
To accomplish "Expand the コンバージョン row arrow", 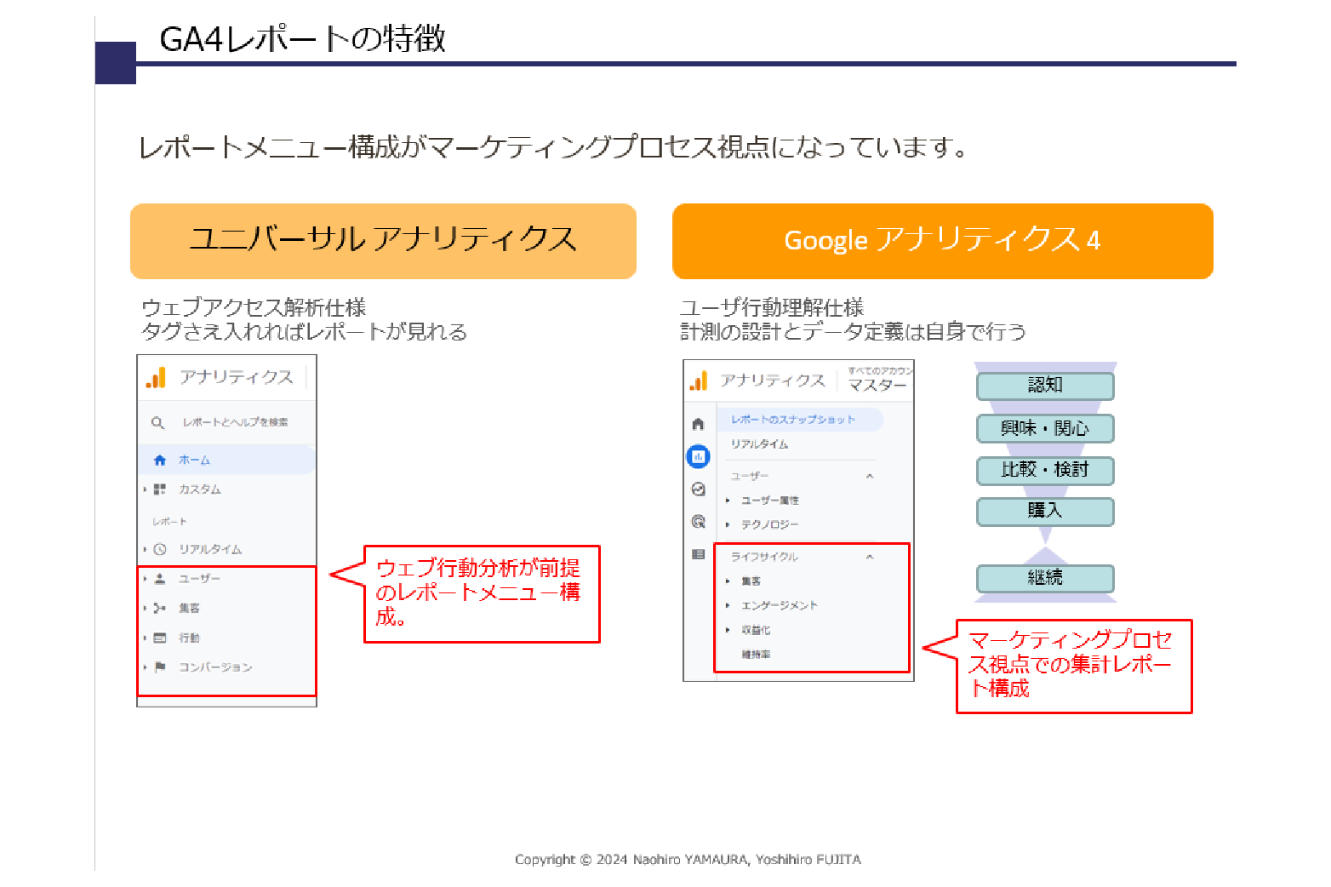I will [146, 667].
